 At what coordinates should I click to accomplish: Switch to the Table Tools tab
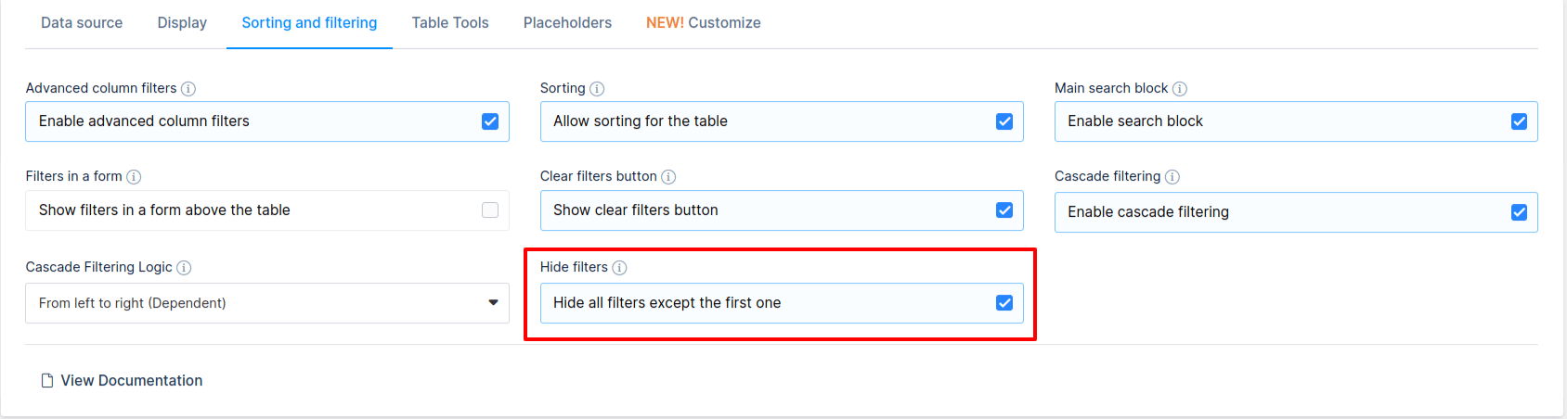450,23
